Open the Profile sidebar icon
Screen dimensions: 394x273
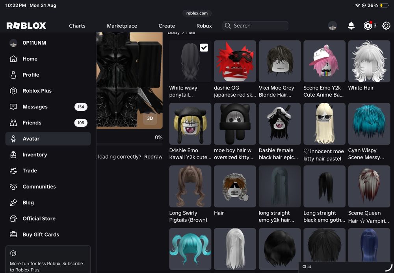[13, 75]
